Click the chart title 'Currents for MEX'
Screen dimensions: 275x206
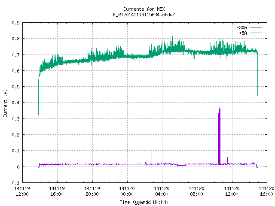(x=144, y=9)
